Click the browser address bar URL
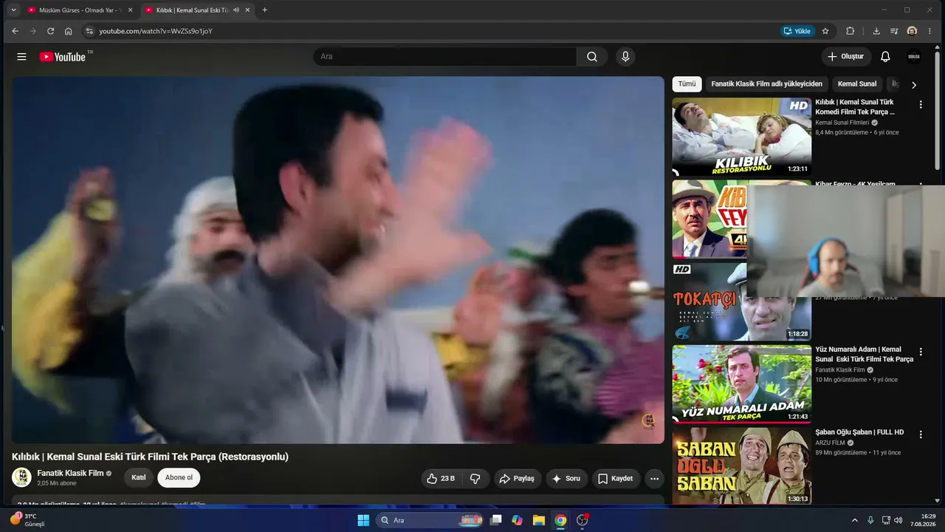Image resolution: width=945 pixels, height=532 pixels. (156, 31)
